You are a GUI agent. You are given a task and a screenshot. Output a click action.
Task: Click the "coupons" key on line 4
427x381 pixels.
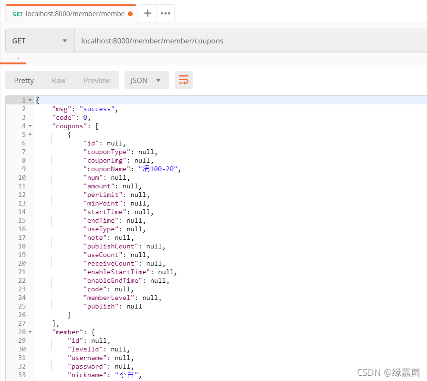(x=70, y=126)
